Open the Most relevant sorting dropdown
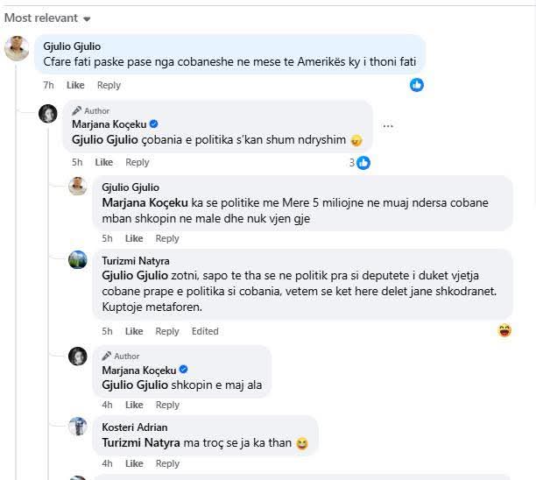This screenshot has width=536, height=480. pyautogui.click(x=47, y=18)
